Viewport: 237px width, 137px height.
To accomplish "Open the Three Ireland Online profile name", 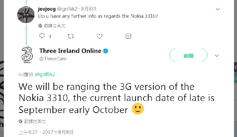I will (70, 51).
